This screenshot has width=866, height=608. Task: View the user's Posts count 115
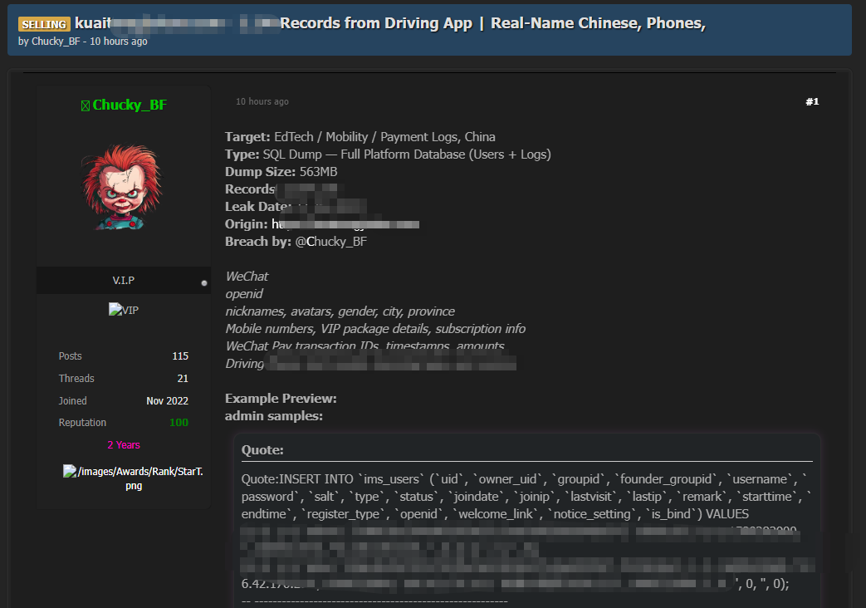pyautogui.click(x=180, y=356)
